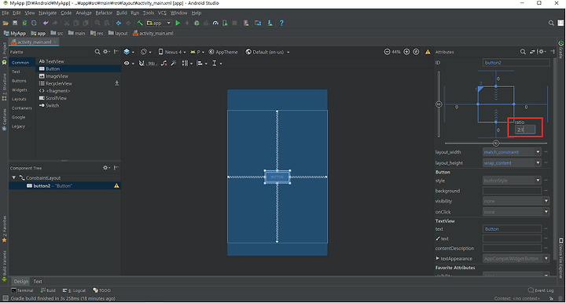Open the Default (en-us) locale dropdown
Viewport: 566px width, 303px height.
267,52
